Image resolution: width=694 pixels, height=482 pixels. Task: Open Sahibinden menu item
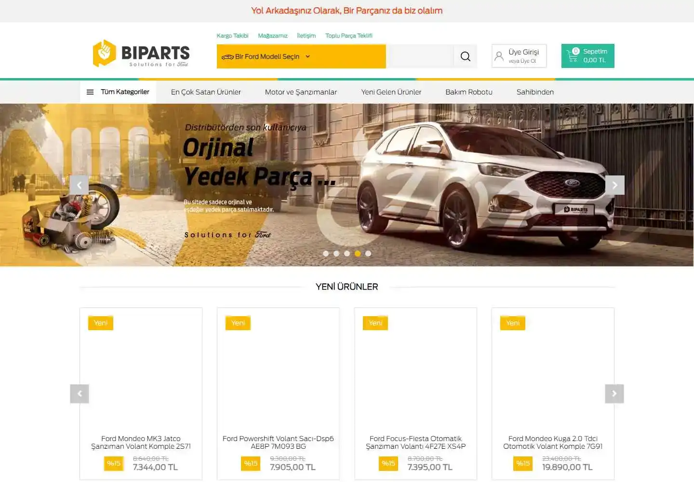(x=535, y=92)
